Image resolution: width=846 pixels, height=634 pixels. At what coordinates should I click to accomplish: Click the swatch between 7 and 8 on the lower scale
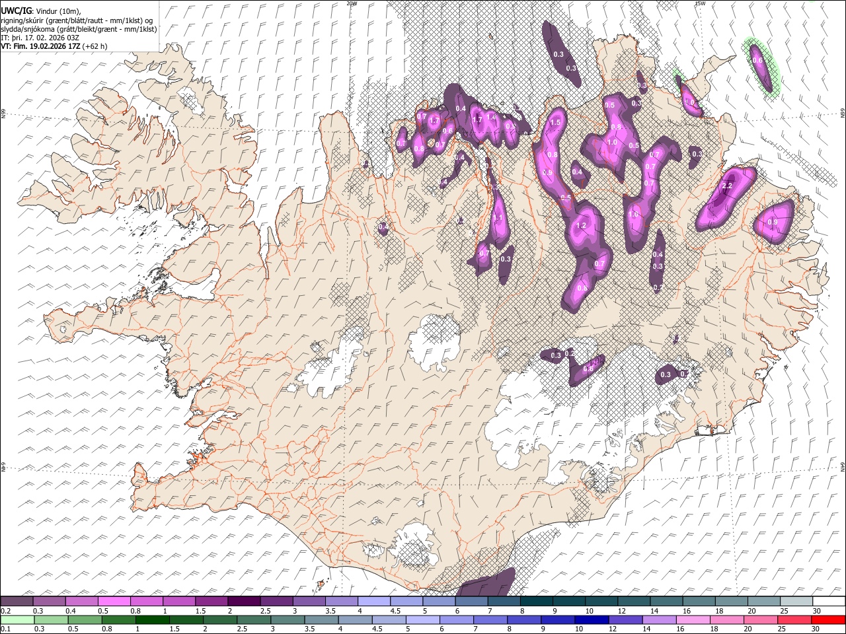pos(490,619)
